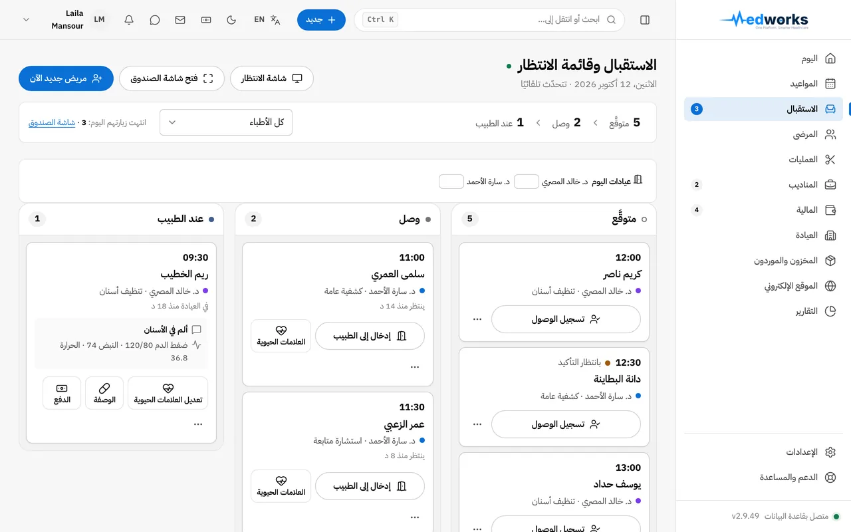Toggle dark mode moon icon

231,20
